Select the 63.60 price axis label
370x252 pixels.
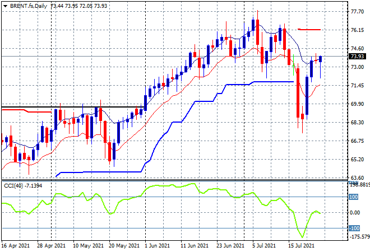click(x=357, y=178)
